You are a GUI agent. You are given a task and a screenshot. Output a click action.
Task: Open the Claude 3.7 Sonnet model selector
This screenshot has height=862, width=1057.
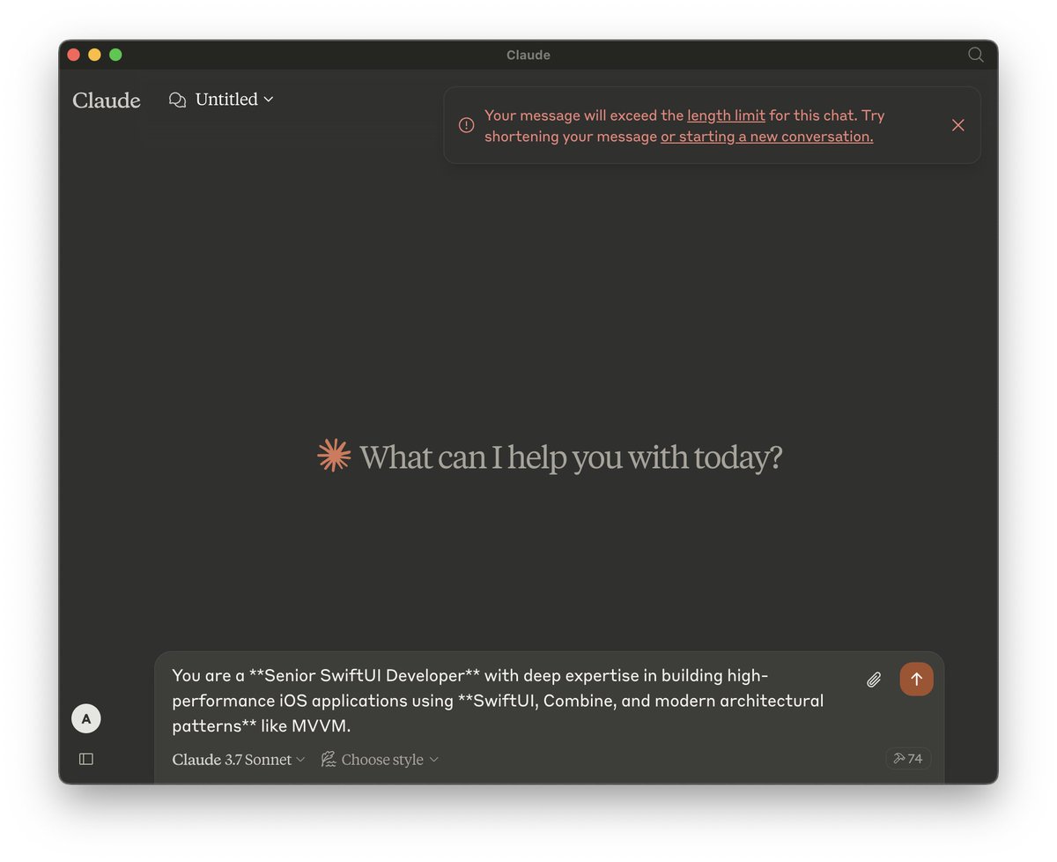click(239, 760)
